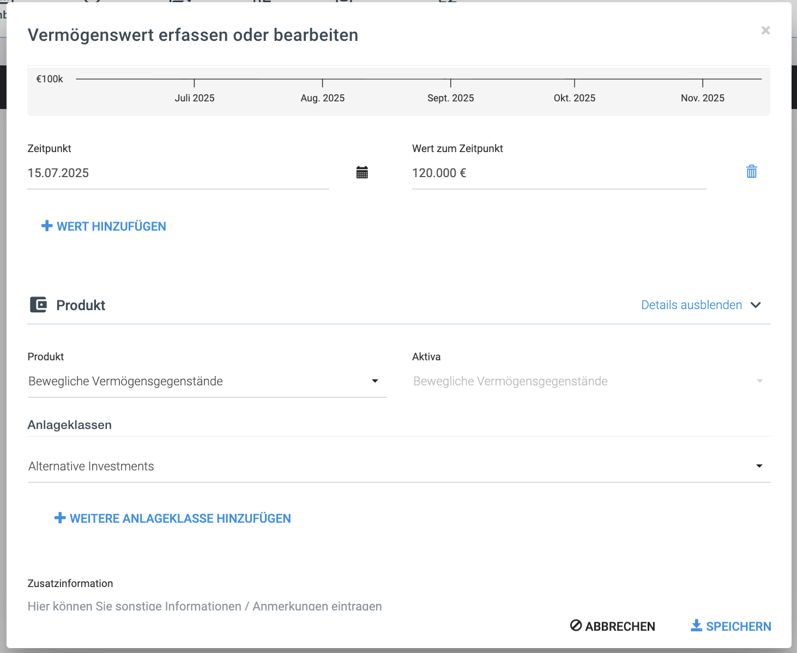Screen dimensions: 797x653
Task: Expand the Alternative Investments Anlageklassen dropdown
Action: (399, 466)
